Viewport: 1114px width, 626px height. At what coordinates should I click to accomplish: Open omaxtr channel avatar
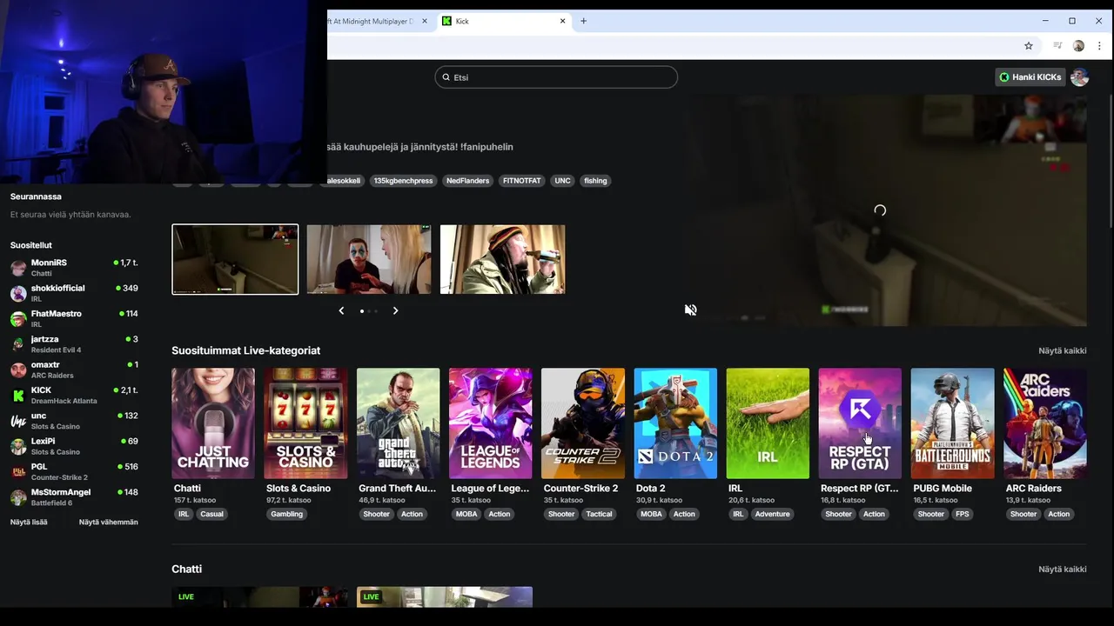pyautogui.click(x=18, y=370)
